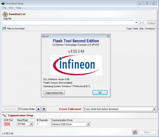Click the # Channels input field
This screenshot has height=137, width=159.
pos(42,124)
